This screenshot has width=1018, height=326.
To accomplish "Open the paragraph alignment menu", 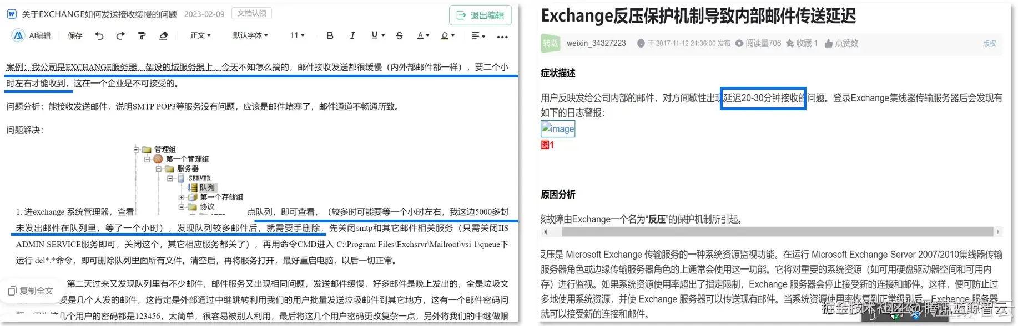I will (478, 35).
